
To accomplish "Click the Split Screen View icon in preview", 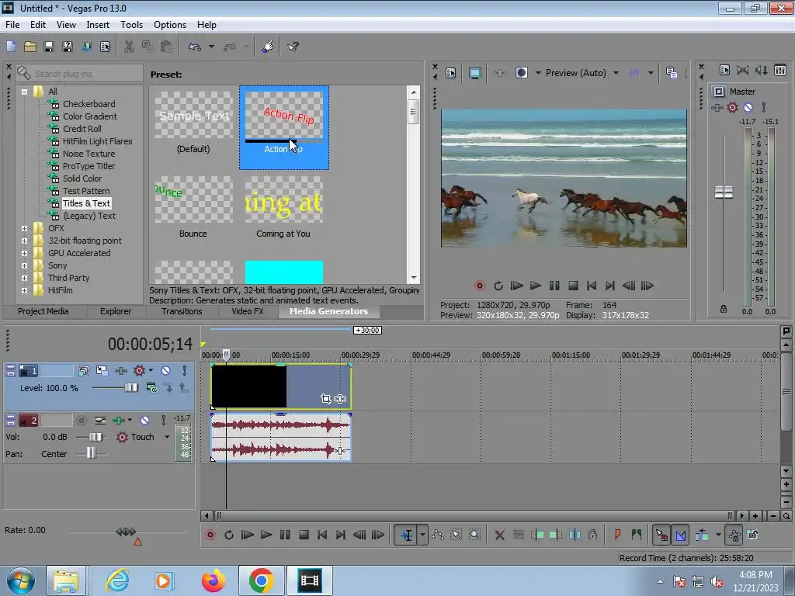I will (521, 73).
